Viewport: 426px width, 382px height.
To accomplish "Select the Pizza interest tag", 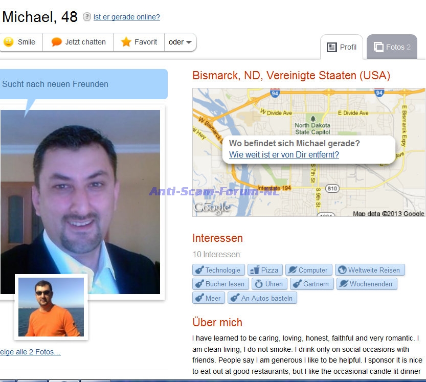I will click(x=265, y=270).
